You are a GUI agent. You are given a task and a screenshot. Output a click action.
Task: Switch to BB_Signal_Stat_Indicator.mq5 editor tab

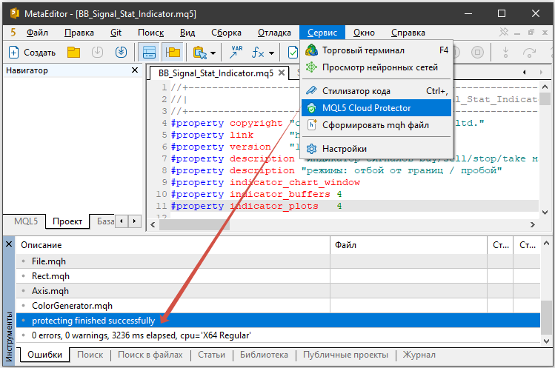click(216, 73)
